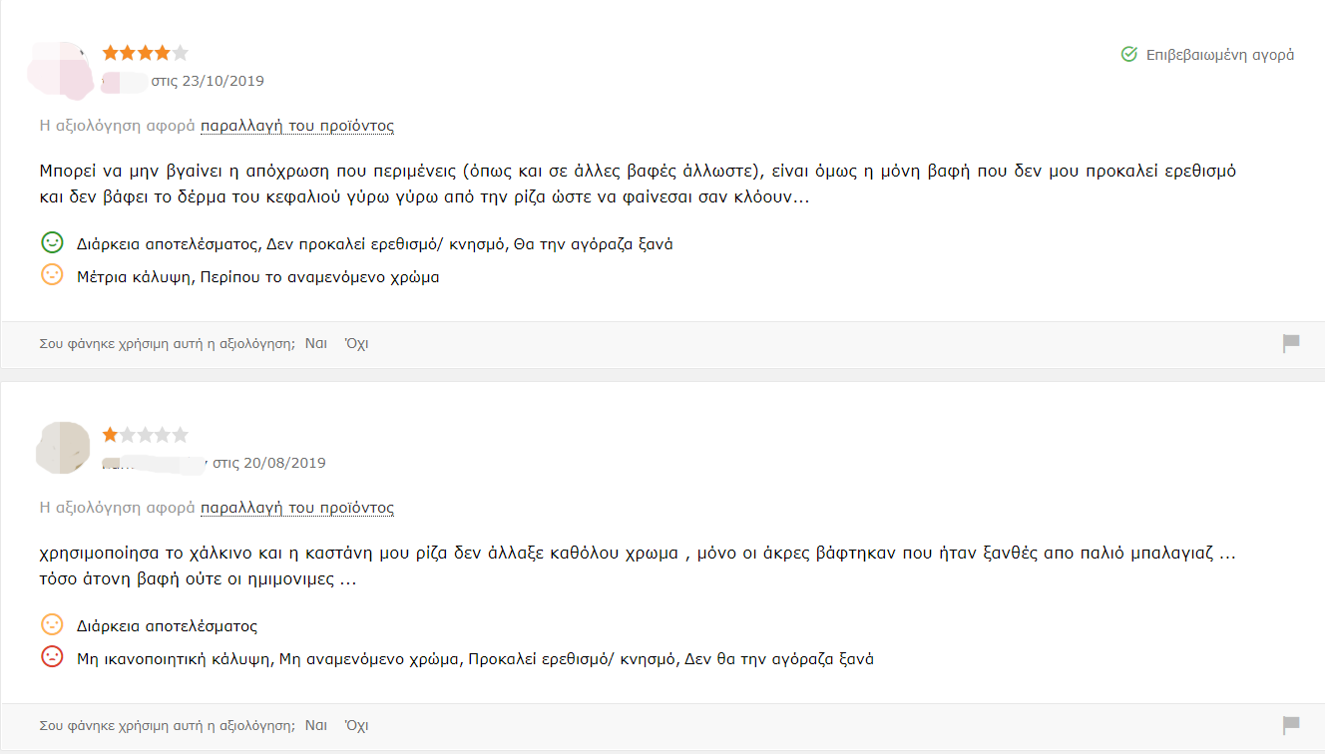Vote 'Ναι' on the 23/10/2019 review
The width and height of the screenshot is (1325, 754).
(316, 343)
